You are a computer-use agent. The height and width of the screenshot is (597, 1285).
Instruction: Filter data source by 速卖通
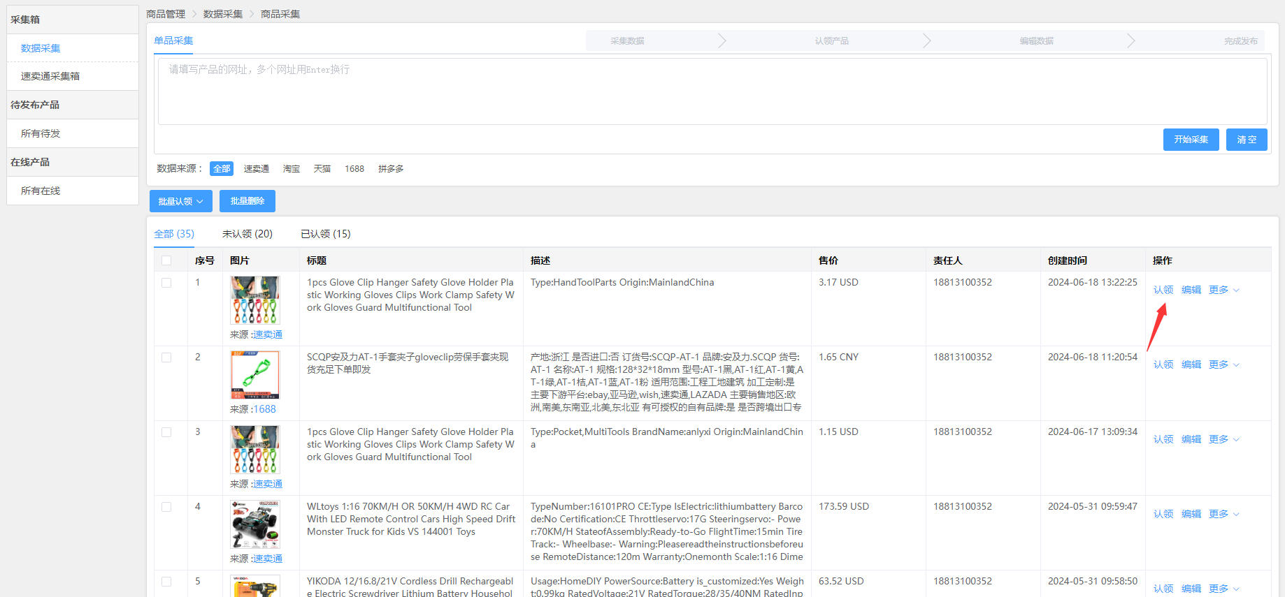pyautogui.click(x=257, y=169)
